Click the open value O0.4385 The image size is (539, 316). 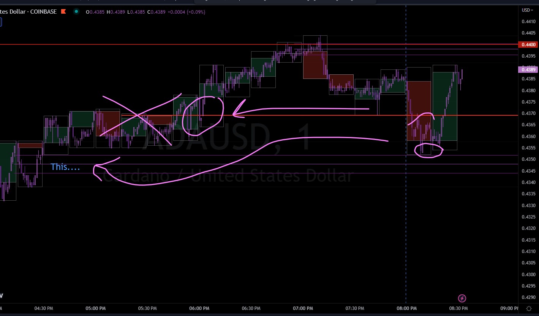(96, 12)
